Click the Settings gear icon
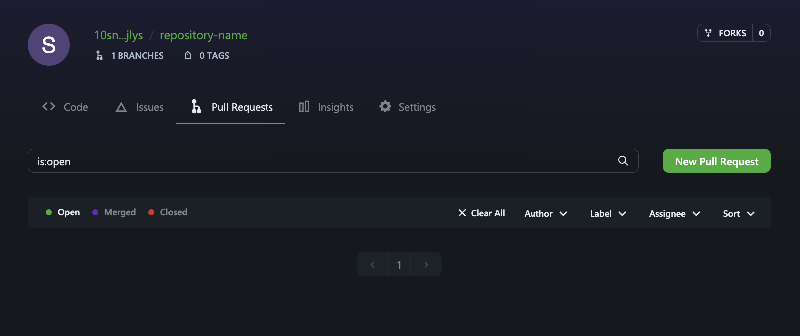This screenshot has height=336, width=800. click(x=385, y=106)
